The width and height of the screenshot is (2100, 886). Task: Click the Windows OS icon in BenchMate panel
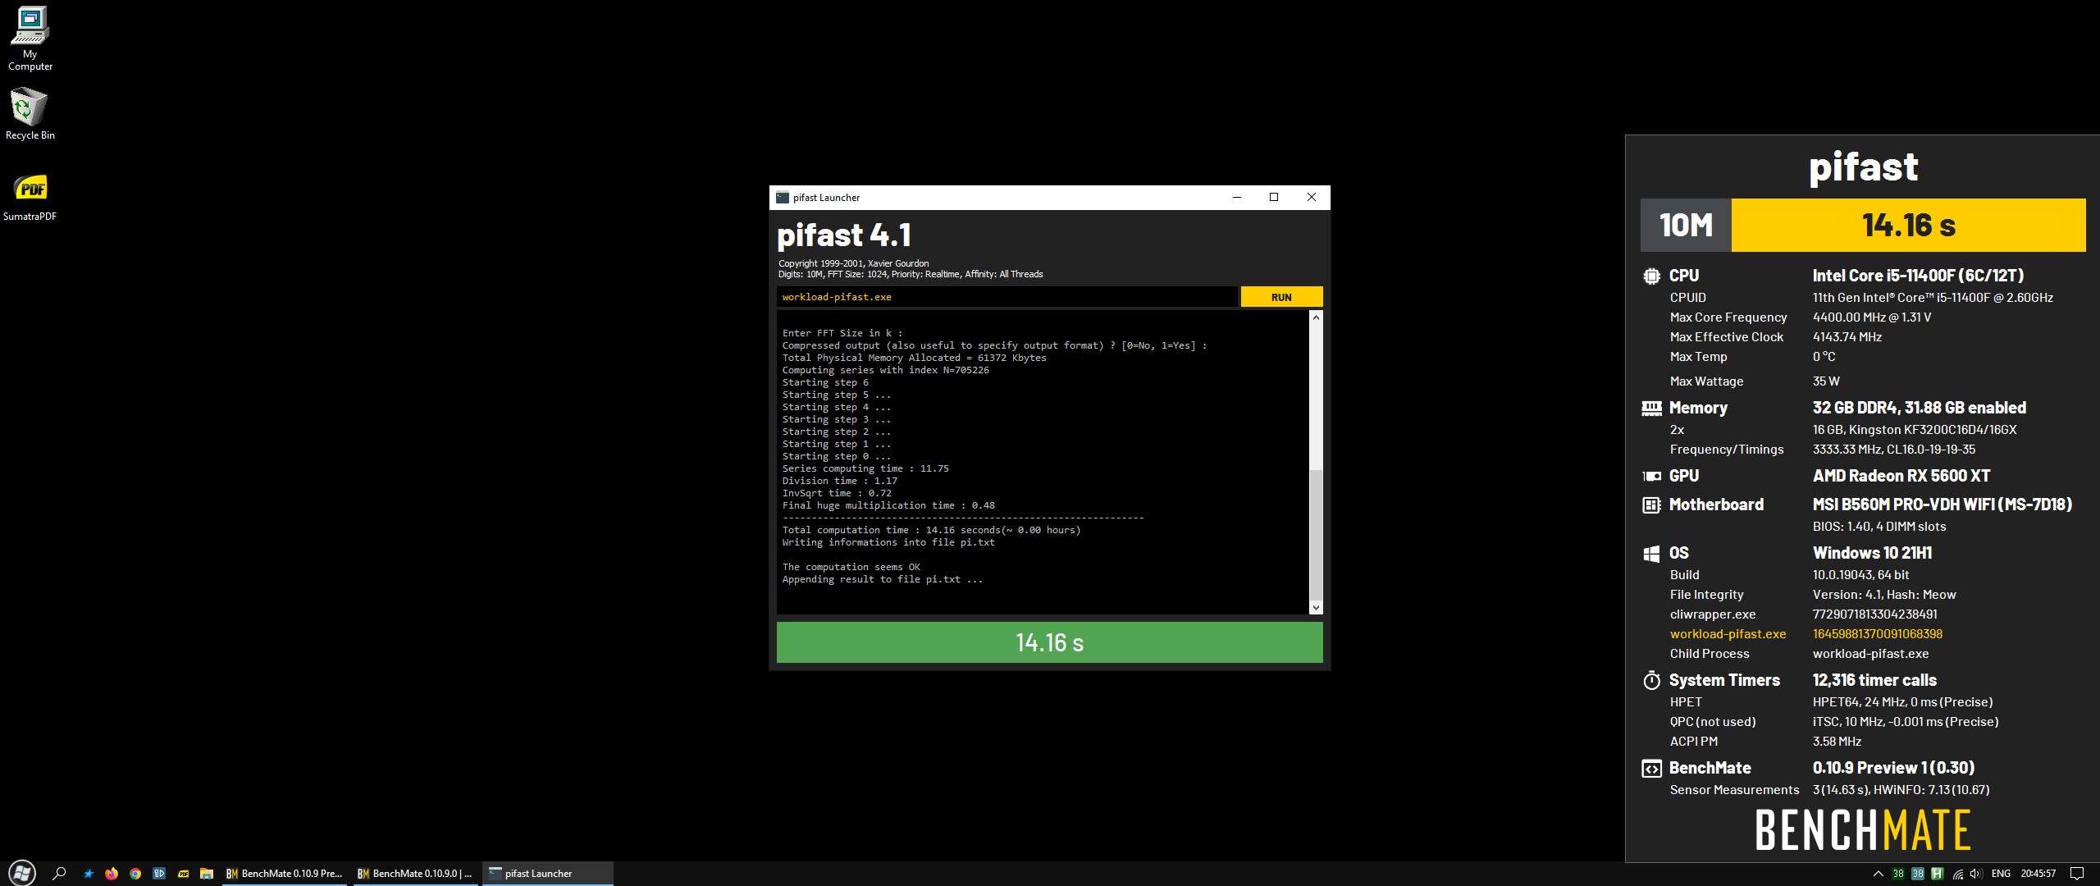(1651, 554)
